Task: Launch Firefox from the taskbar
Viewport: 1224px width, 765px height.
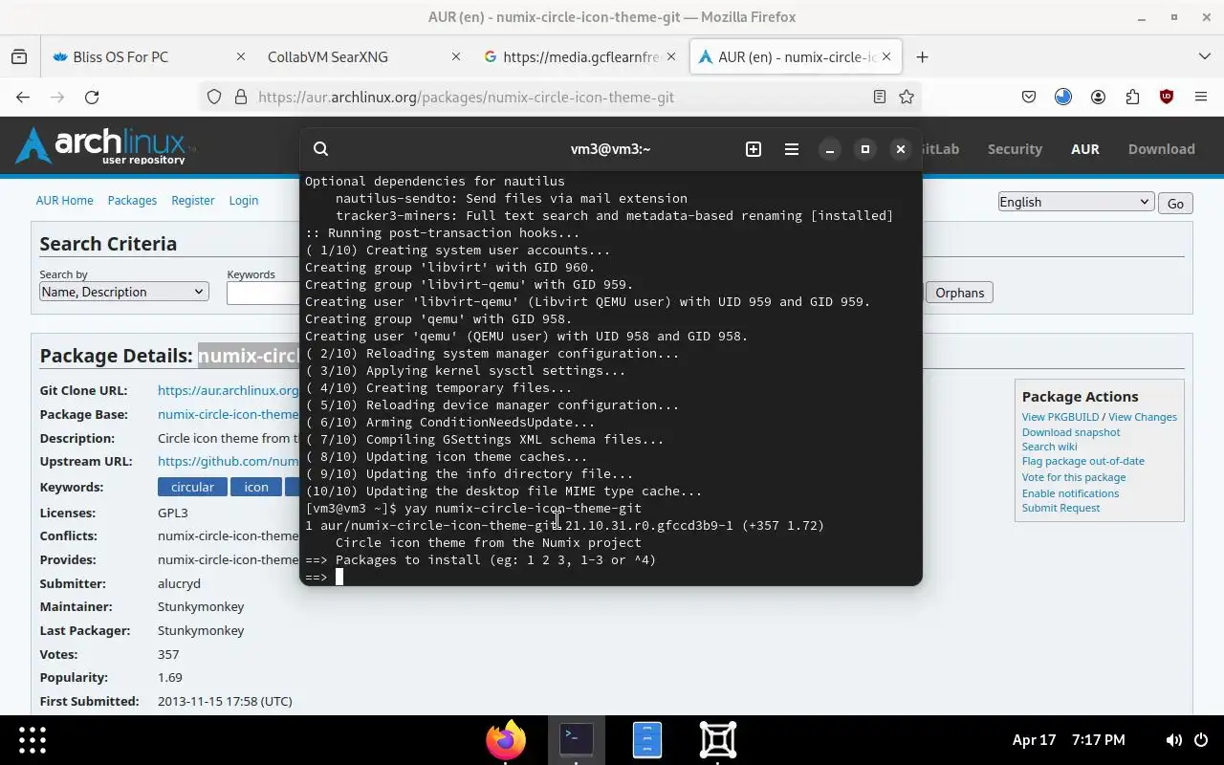Action: click(x=506, y=739)
